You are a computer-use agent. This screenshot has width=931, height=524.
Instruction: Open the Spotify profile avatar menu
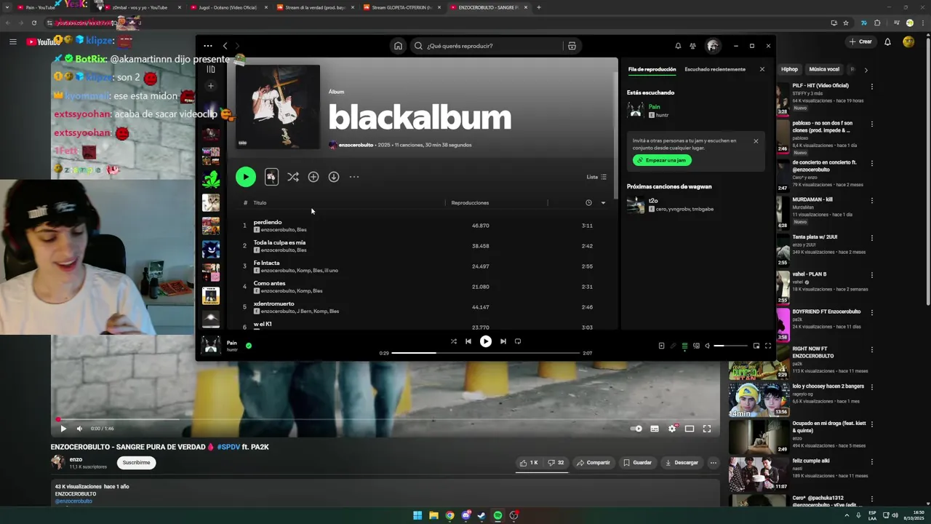tap(713, 46)
